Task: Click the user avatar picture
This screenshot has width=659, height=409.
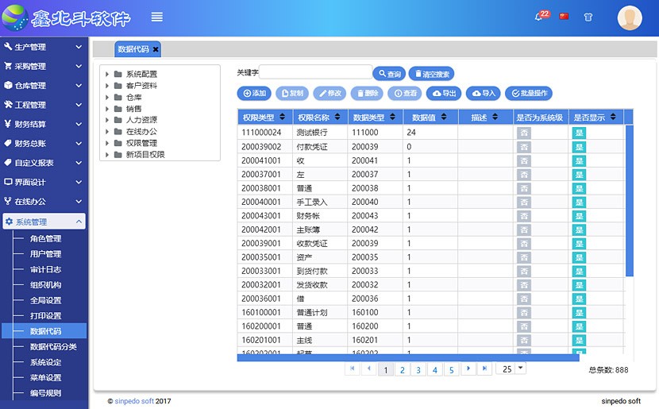Action: click(x=630, y=17)
